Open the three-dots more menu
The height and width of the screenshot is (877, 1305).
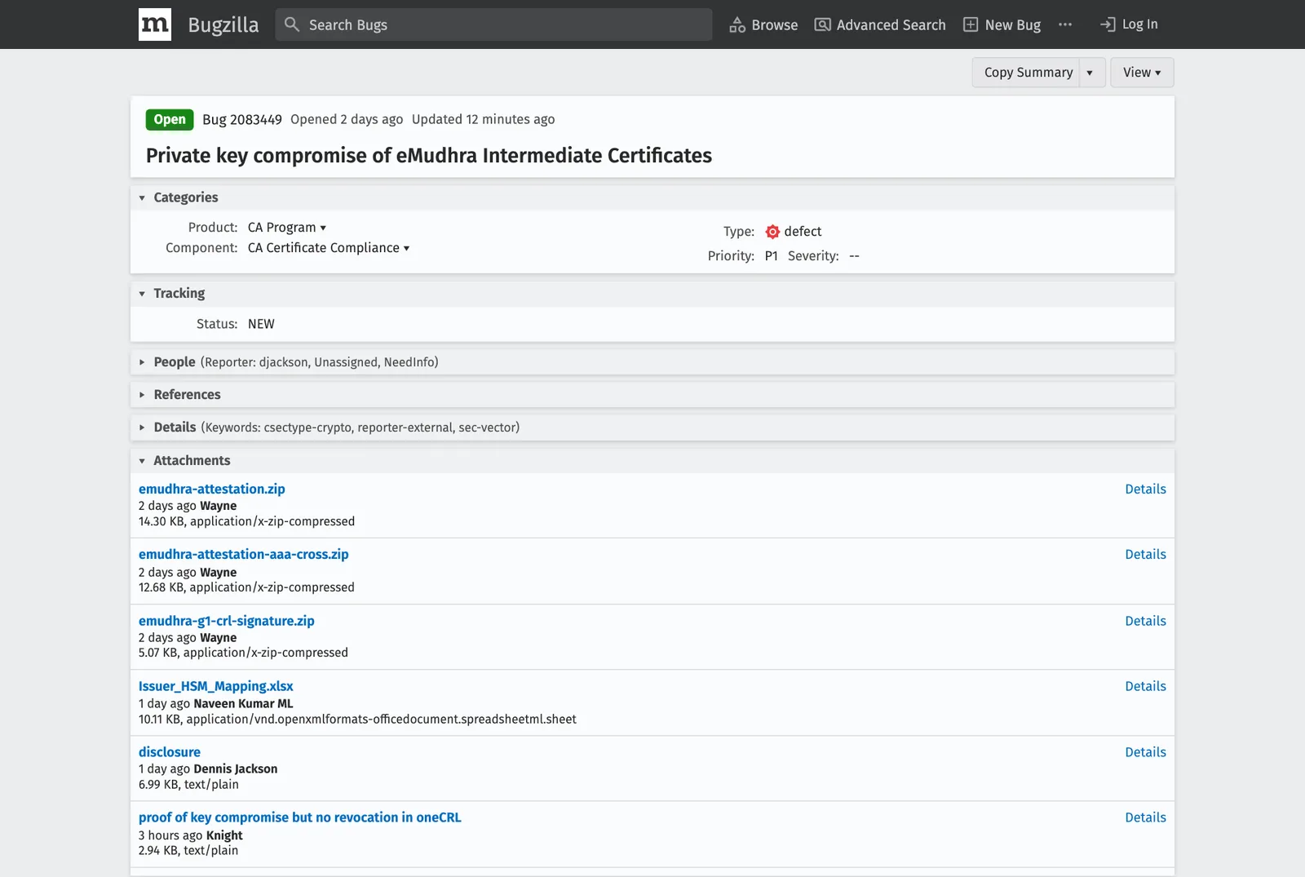1065,24
